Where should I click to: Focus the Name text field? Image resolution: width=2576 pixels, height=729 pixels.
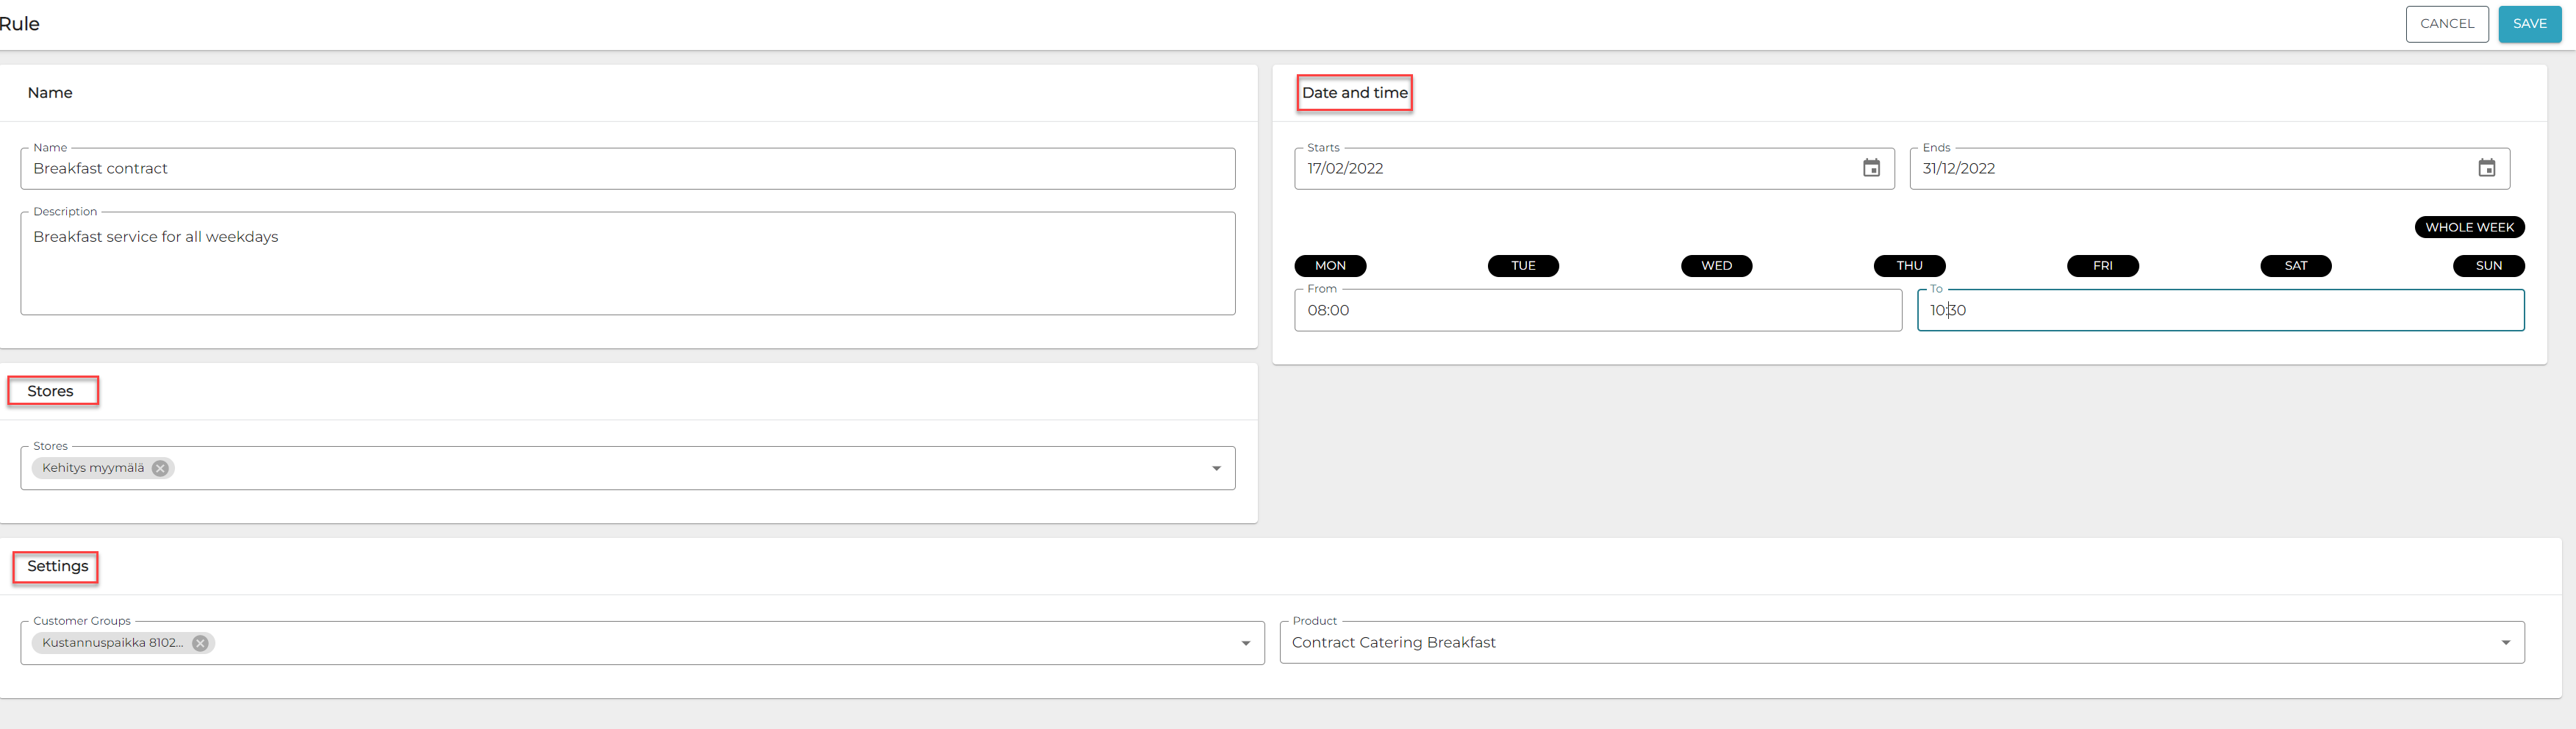click(626, 169)
